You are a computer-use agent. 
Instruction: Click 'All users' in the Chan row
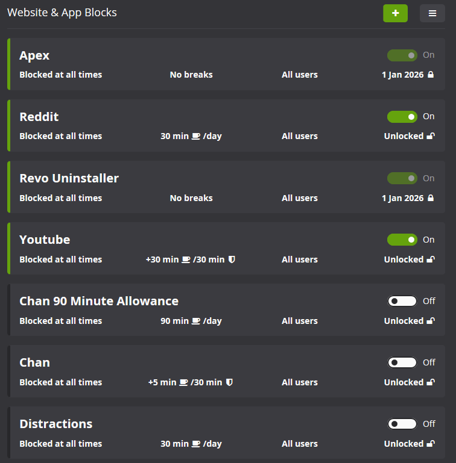(299, 382)
